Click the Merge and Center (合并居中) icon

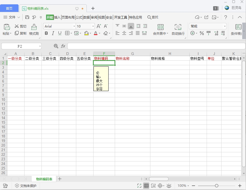click(x=161, y=27)
